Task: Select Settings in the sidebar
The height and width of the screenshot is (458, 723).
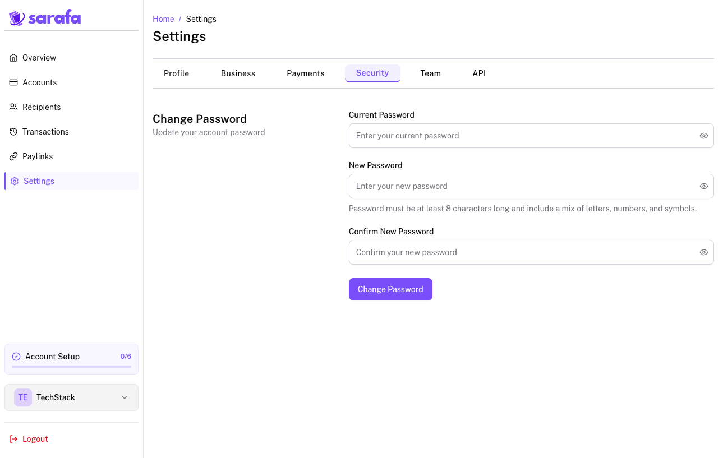Action: pyautogui.click(x=71, y=181)
